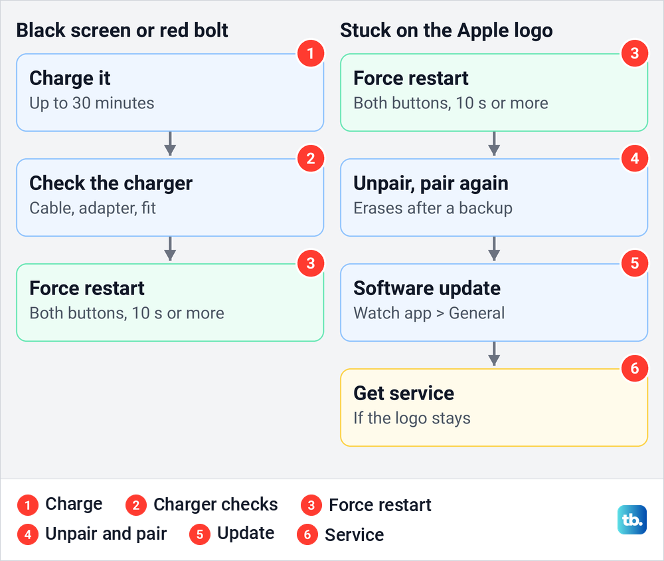Click the 'Charge it' card title
This screenshot has width=664, height=561.
pyautogui.click(x=70, y=78)
